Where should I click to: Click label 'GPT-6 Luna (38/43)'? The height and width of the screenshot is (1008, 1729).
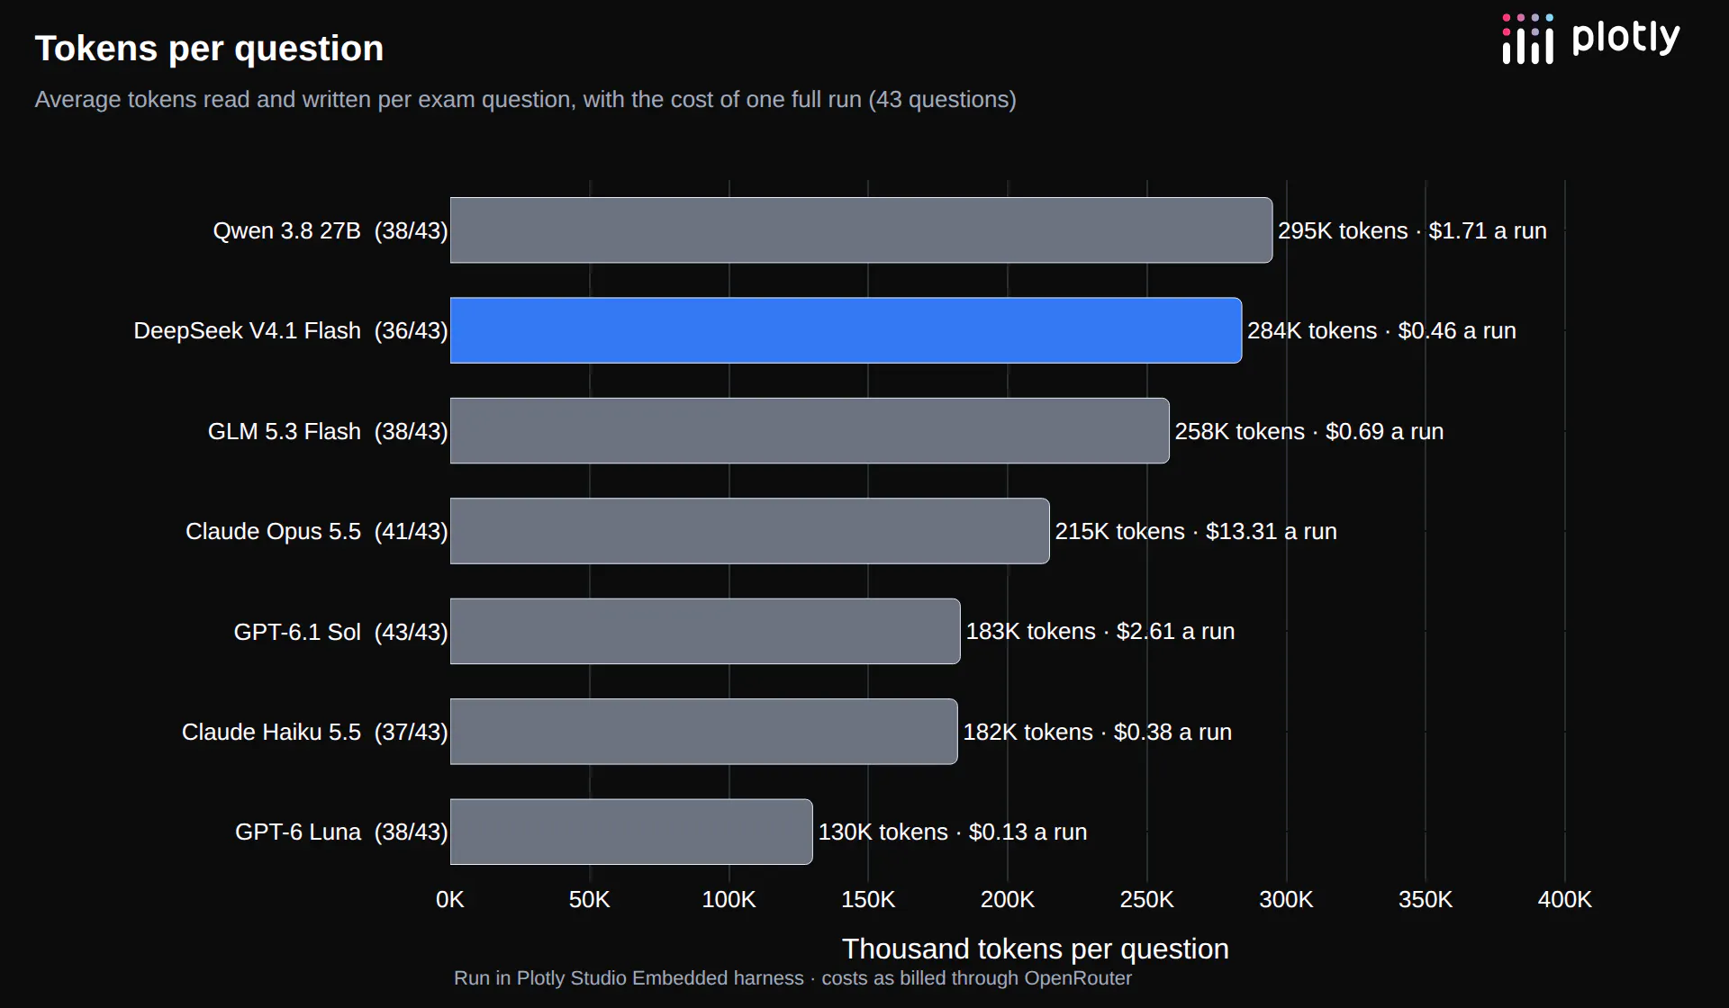[341, 832]
